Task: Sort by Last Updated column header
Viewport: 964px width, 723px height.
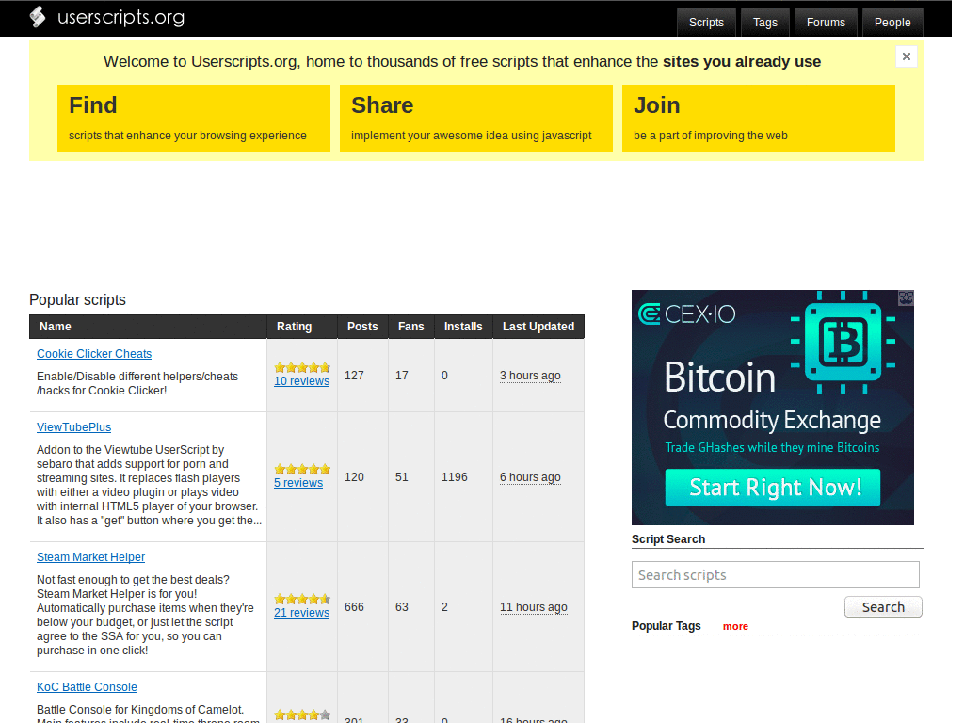Action: pyautogui.click(x=538, y=327)
